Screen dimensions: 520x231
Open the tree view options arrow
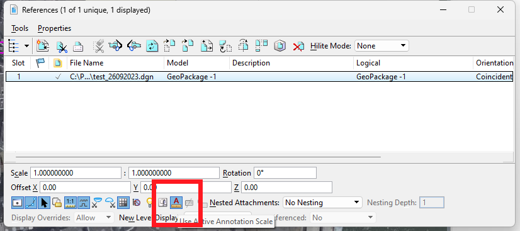(26, 46)
